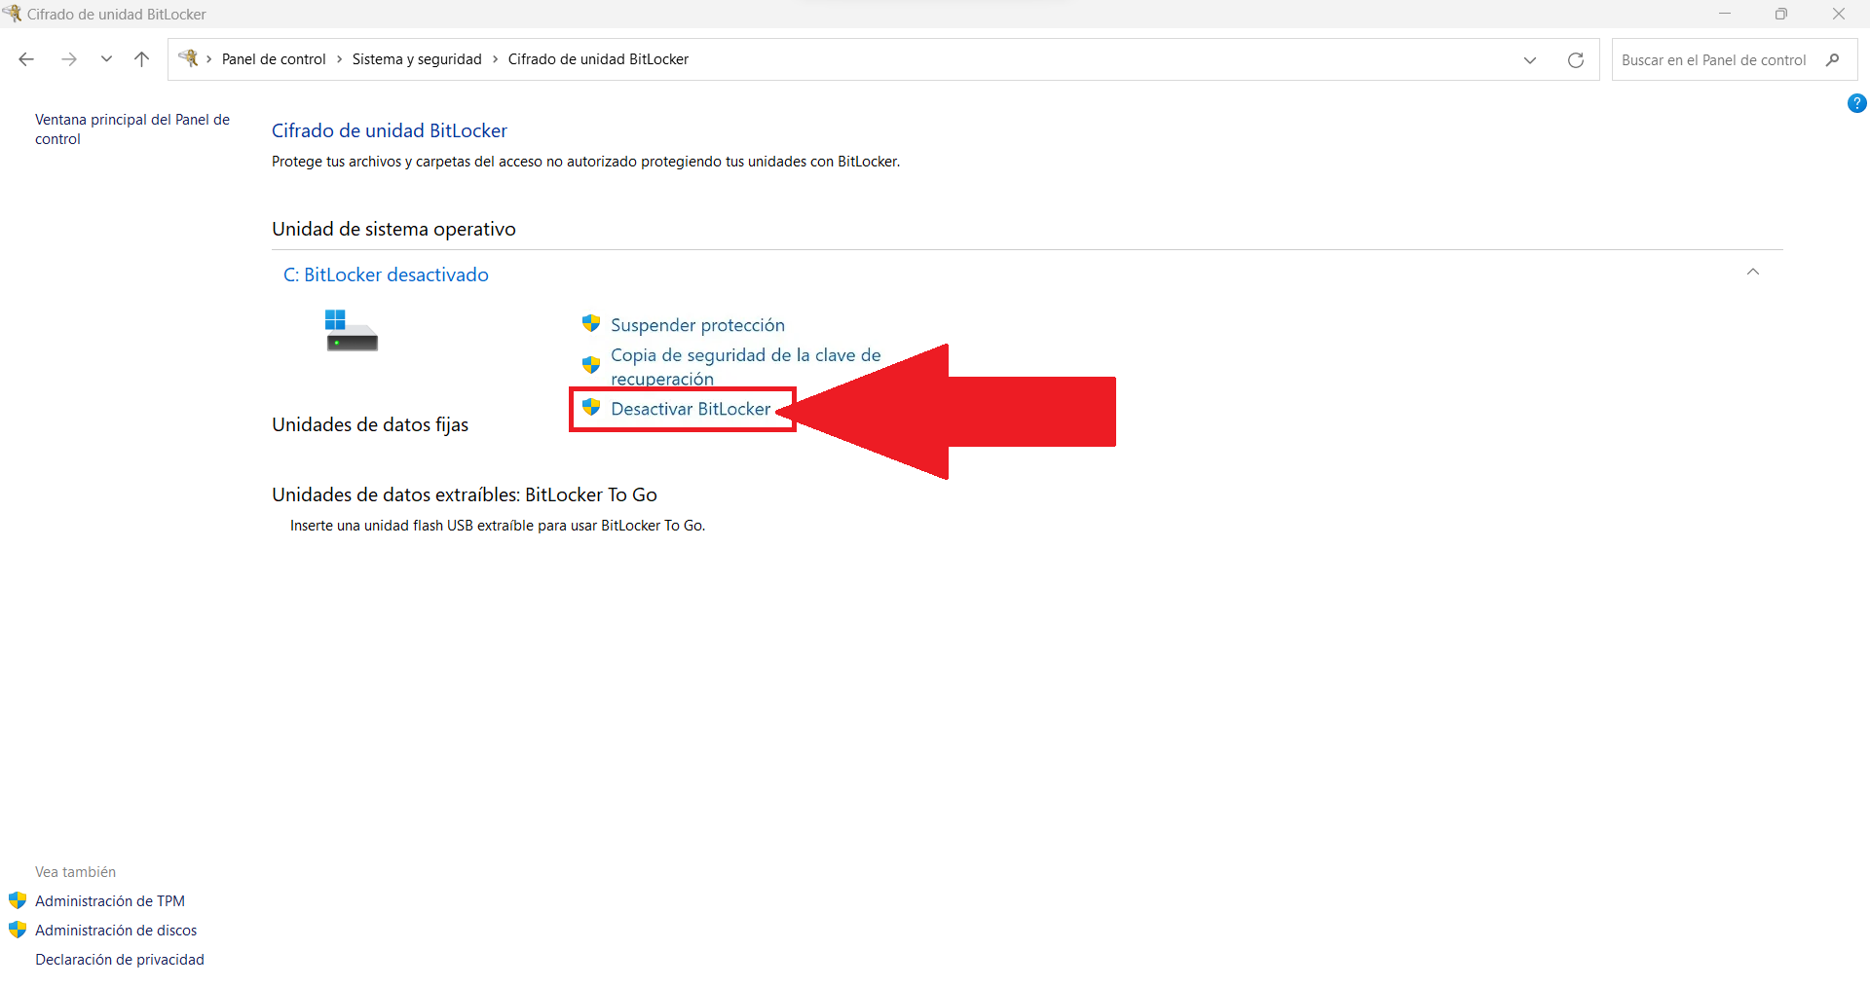Click 'Unidades de datos fijas' heading
This screenshot has width=1870, height=987.
tap(370, 424)
